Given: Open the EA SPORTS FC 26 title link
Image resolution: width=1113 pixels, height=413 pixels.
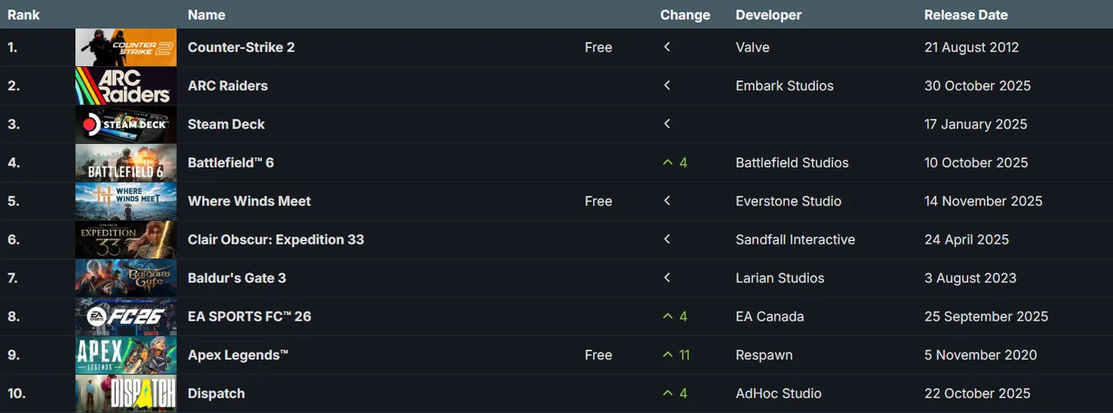Looking at the screenshot, I should (250, 316).
